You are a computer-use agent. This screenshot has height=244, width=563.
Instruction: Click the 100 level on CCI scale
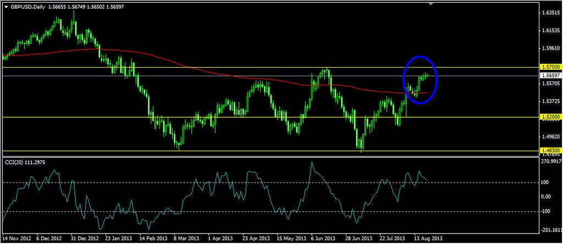coord(546,182)
